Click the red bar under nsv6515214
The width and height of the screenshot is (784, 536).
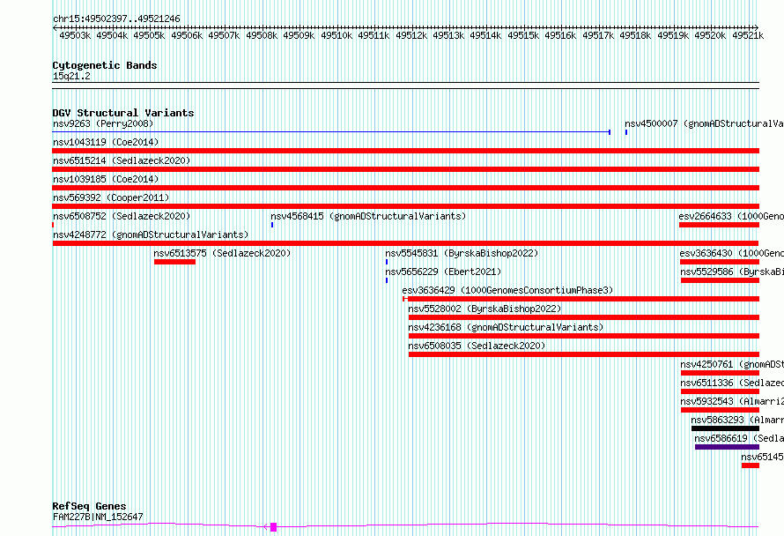pos(405,169)
